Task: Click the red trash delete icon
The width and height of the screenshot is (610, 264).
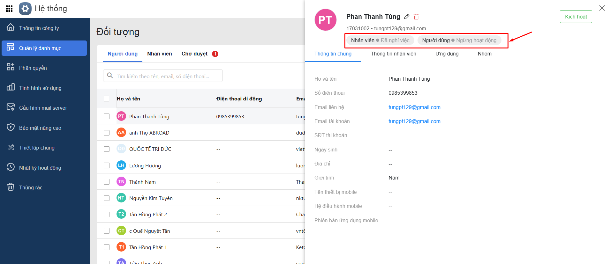Action: tap(416, 17)
